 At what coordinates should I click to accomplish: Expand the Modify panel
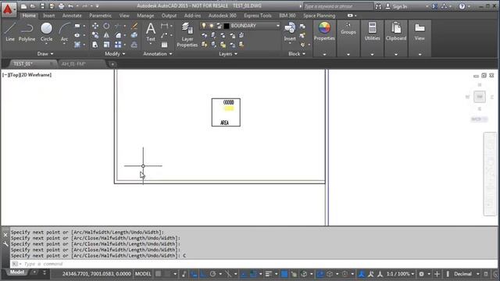tap(115, 54)
